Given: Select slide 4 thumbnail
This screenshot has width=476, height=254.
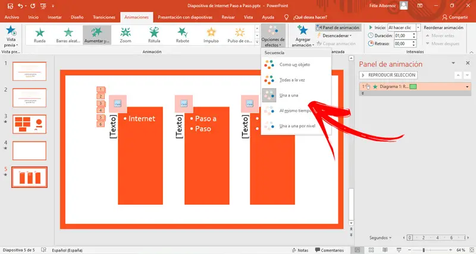Looking at the screenshot, I should 29,150.
